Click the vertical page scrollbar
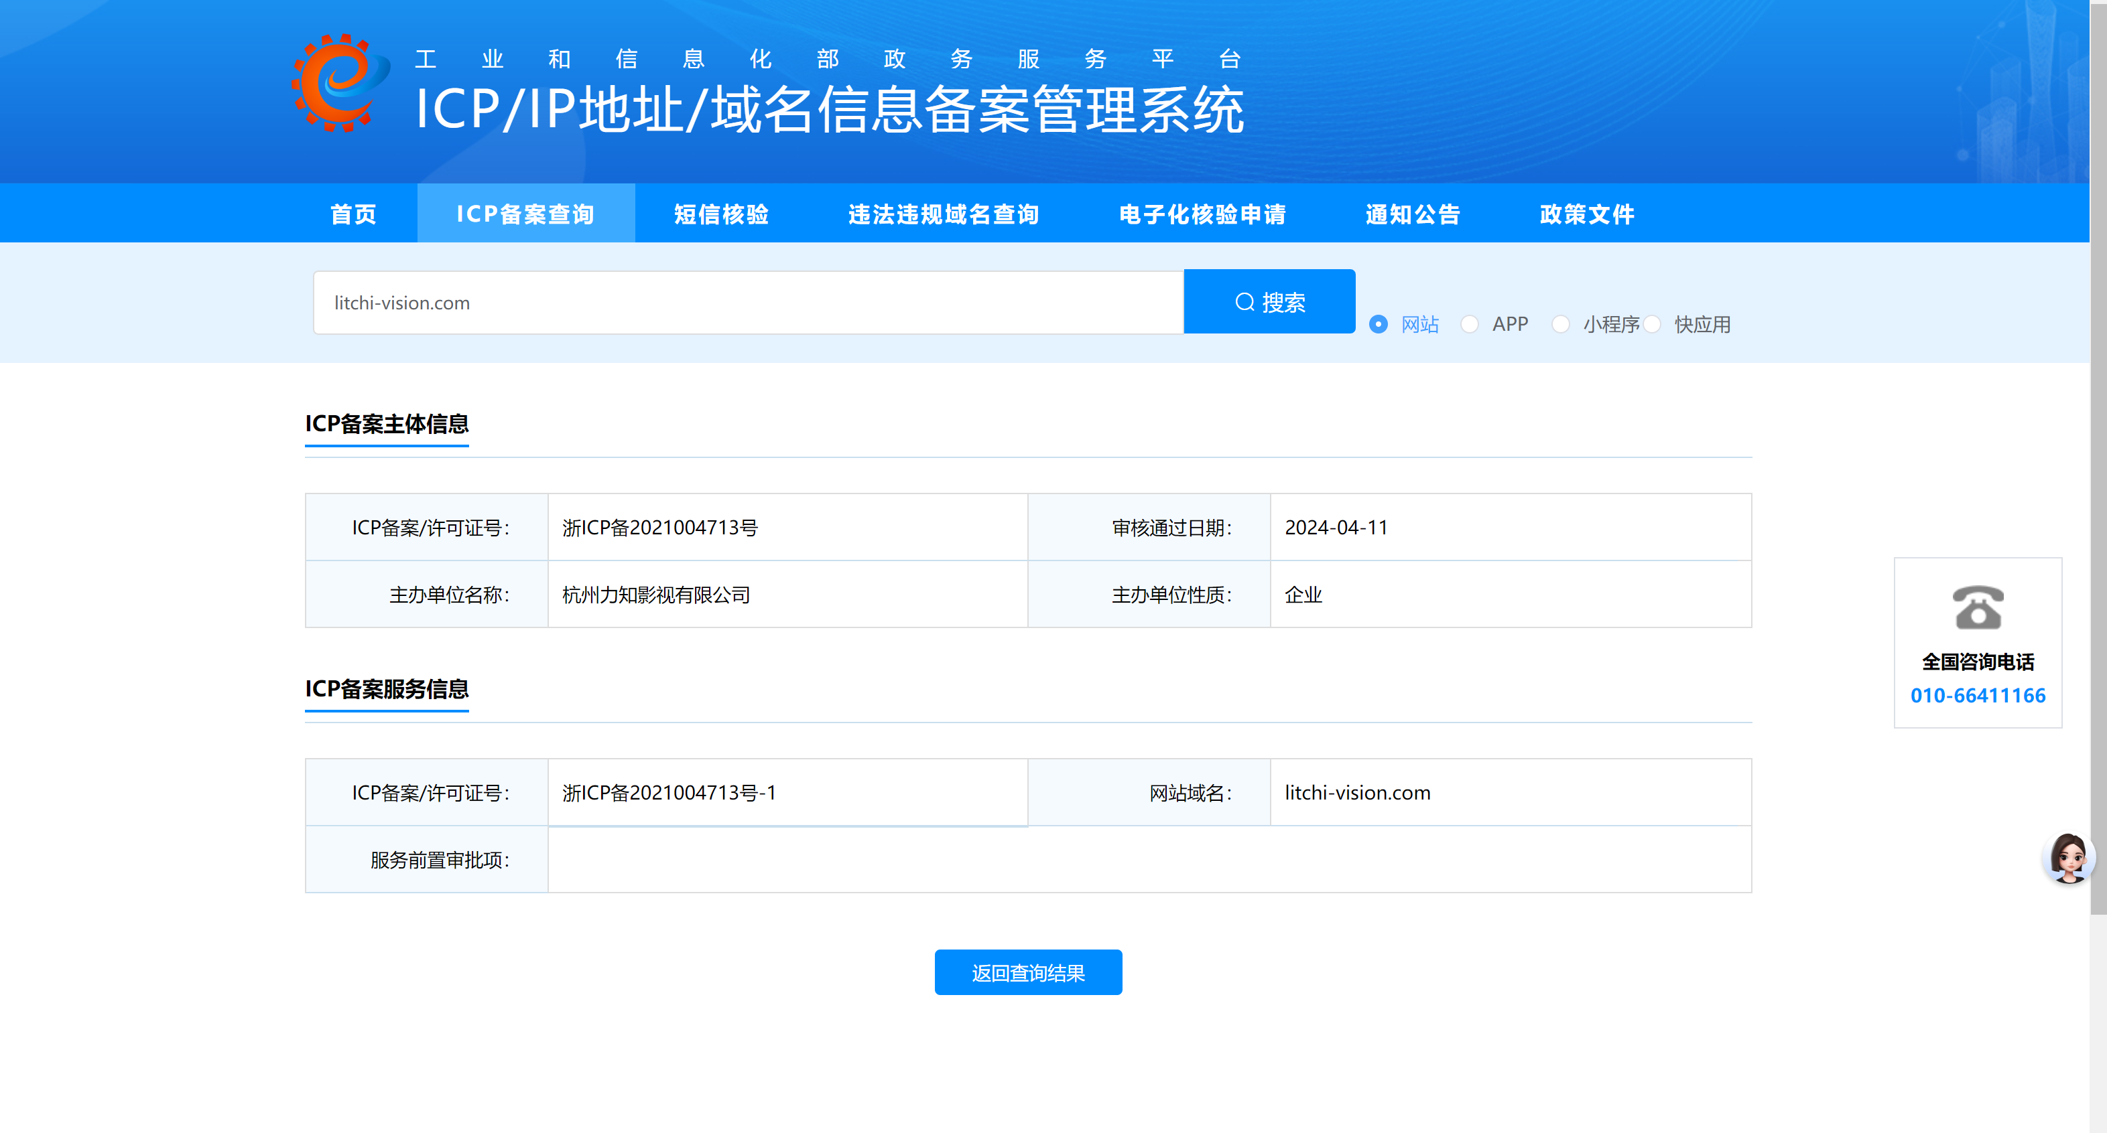The image size is (2107, 1133). [x=2098, y=458]
